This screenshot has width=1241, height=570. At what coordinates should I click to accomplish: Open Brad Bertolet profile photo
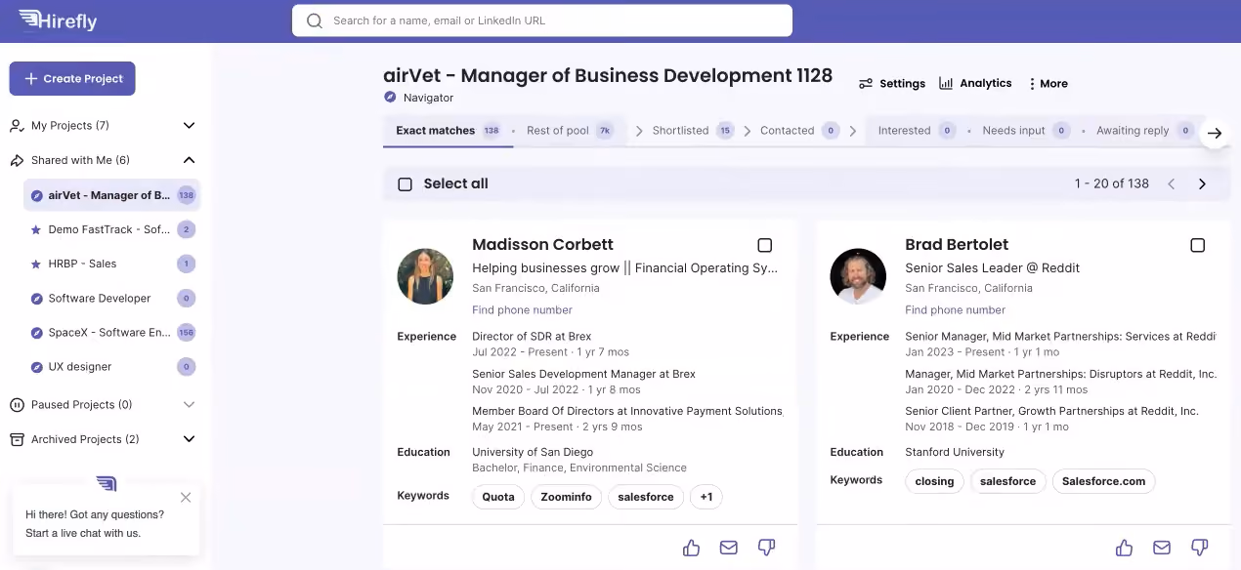click(x=858, y=276)
